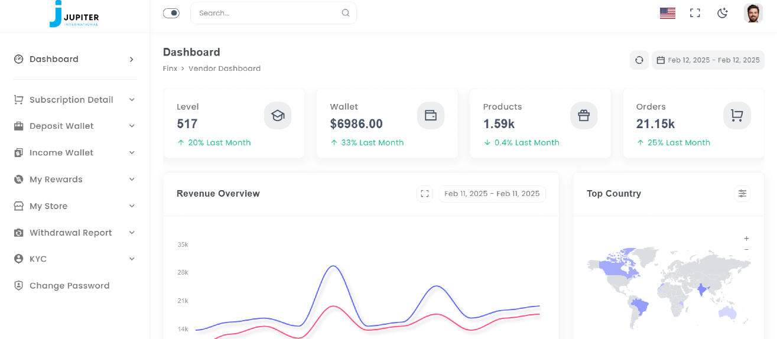This screenshot has height=339, width=777.
Task: Click the Wallet card icon
Action: click(431, 116)
